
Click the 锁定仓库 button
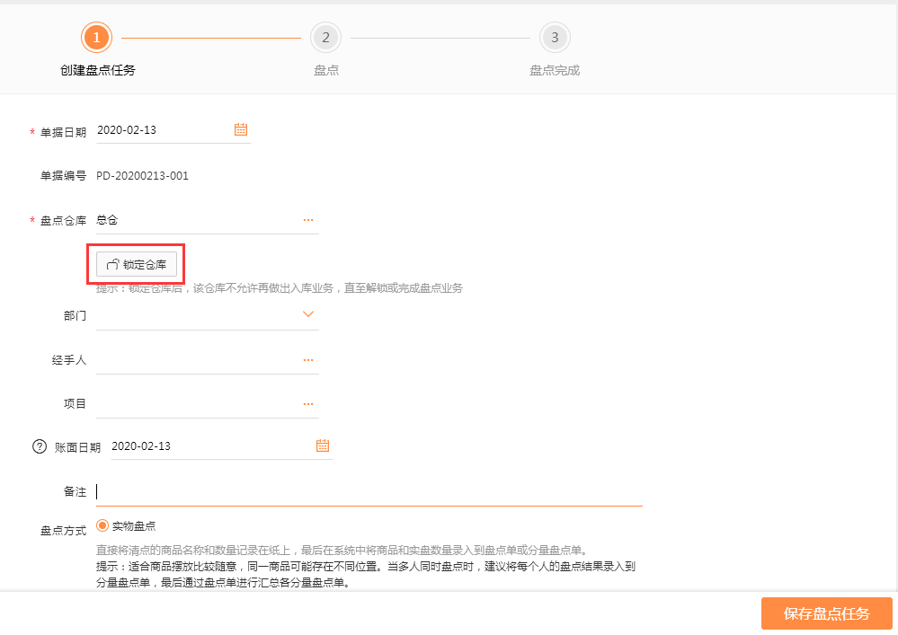pos(135,263)
